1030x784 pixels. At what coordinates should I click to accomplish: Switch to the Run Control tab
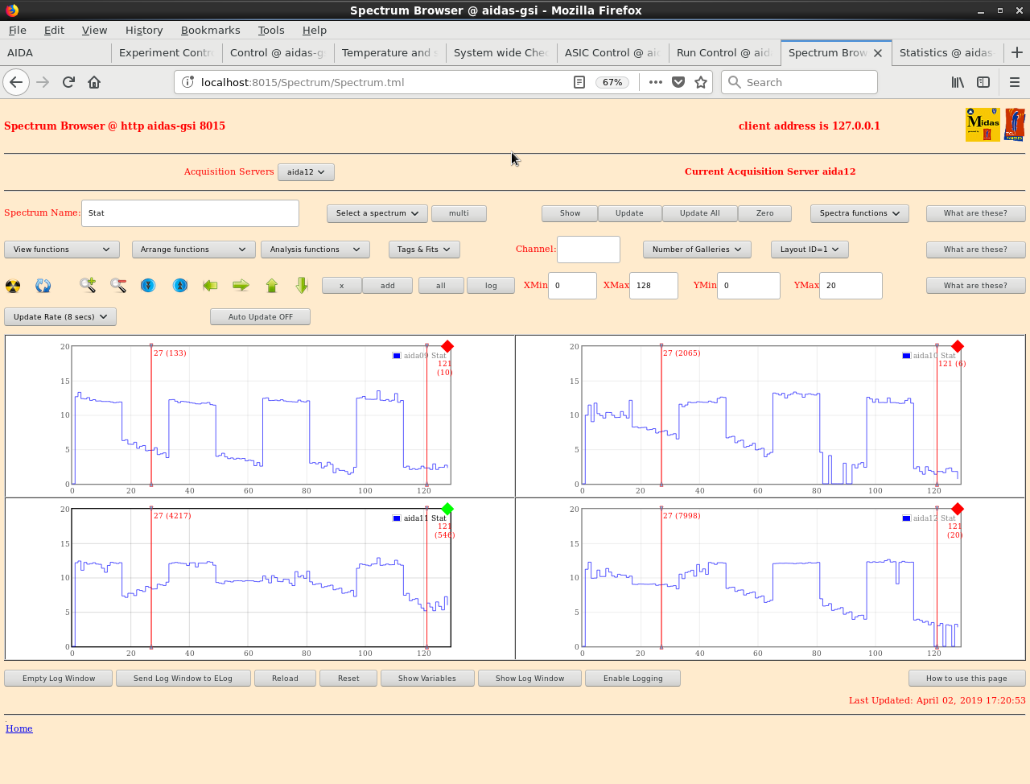click(x=723, y=52)
